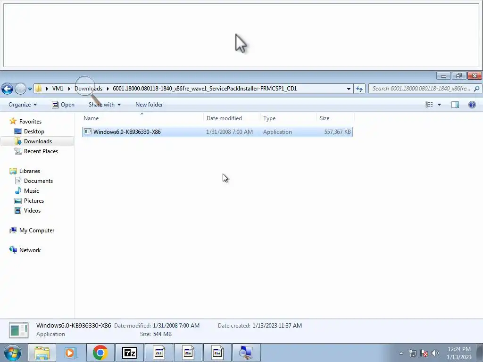Click the Size 544 MB value

[162, 334]
